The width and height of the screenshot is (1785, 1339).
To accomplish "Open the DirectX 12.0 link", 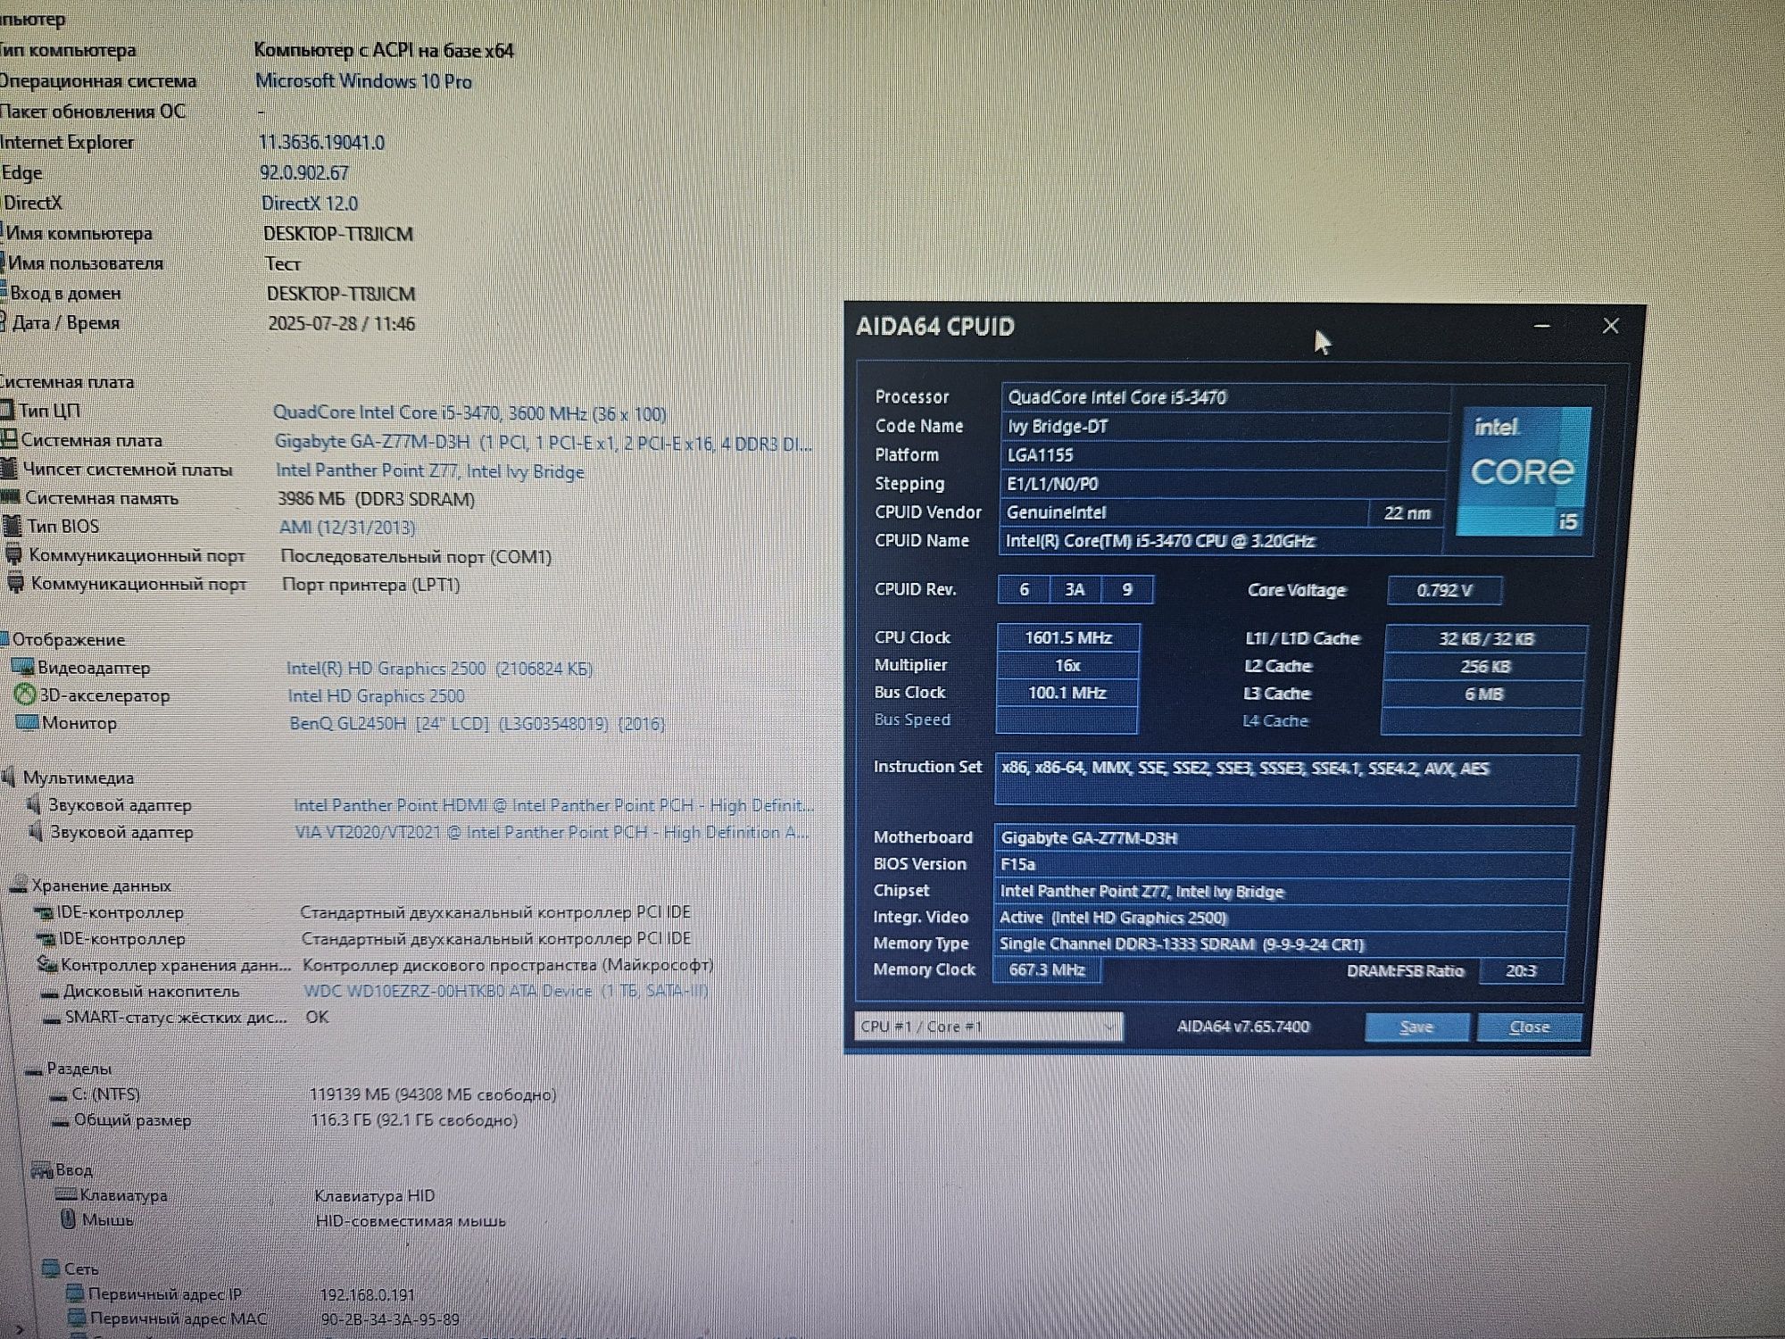I will click(309, 204).
